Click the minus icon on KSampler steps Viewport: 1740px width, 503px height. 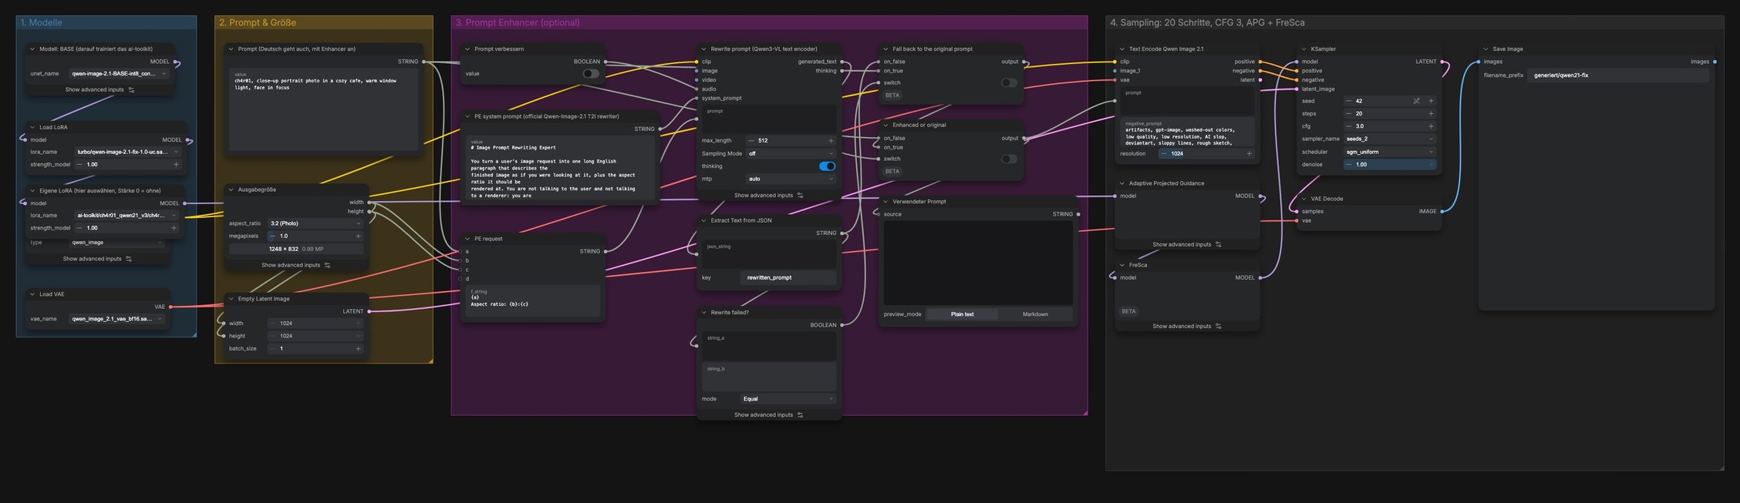tap(1349, 113)
